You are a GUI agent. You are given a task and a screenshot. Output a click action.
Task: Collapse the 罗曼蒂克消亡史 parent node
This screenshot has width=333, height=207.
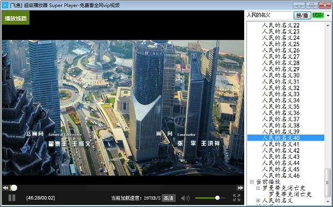point(258,188)
